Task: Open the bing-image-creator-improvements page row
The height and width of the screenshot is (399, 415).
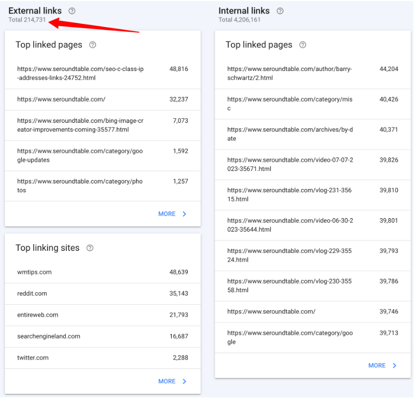Action: pyautogui.click(x=102, y=125)
